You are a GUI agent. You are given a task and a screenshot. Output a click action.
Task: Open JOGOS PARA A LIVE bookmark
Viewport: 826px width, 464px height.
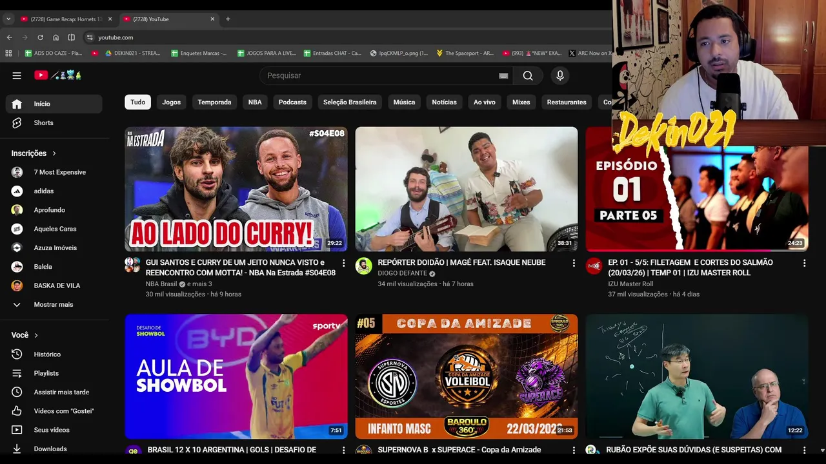[267, 53]
